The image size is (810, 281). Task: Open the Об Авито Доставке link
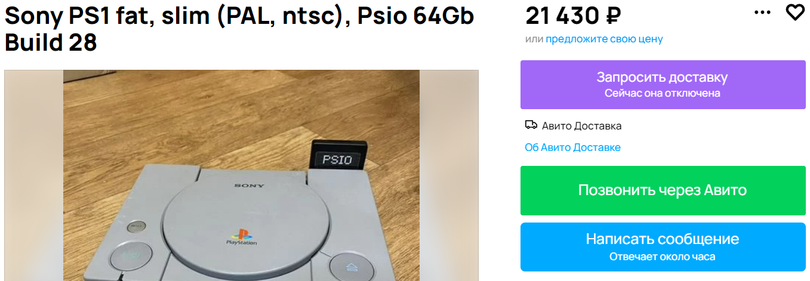click(x=572, y=147)
